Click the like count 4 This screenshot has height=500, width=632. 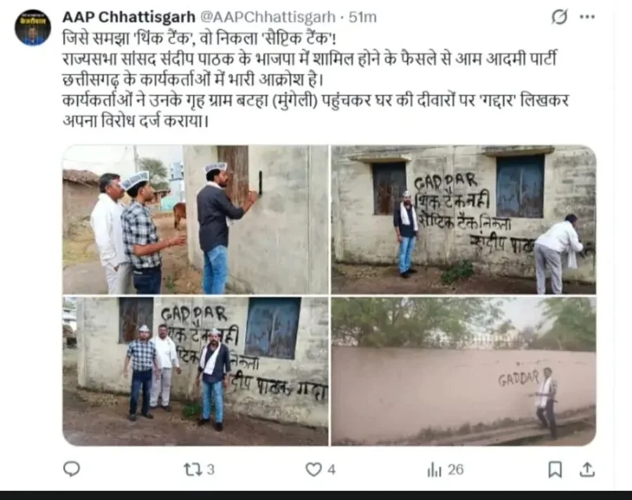tap(331, 470)
